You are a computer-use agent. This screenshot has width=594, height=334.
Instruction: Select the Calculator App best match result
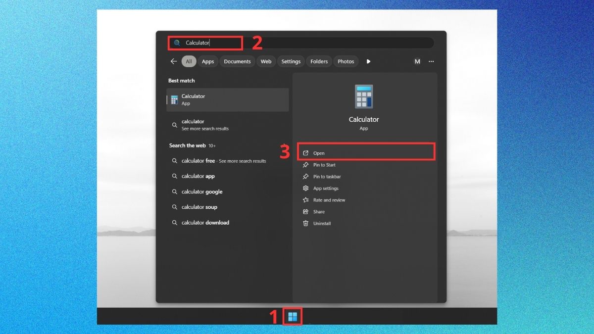point(228,99)
